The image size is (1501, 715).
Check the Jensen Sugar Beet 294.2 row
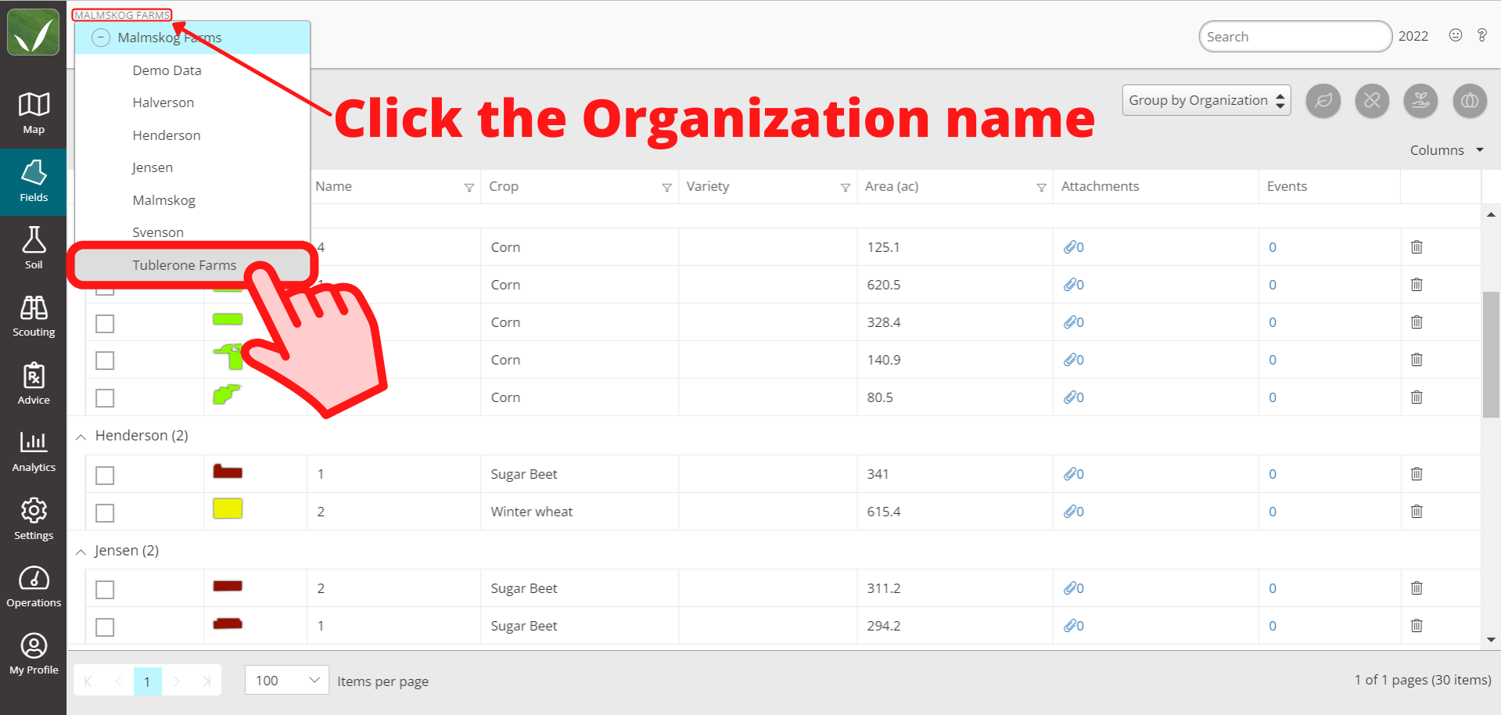[x=105, y=627]
